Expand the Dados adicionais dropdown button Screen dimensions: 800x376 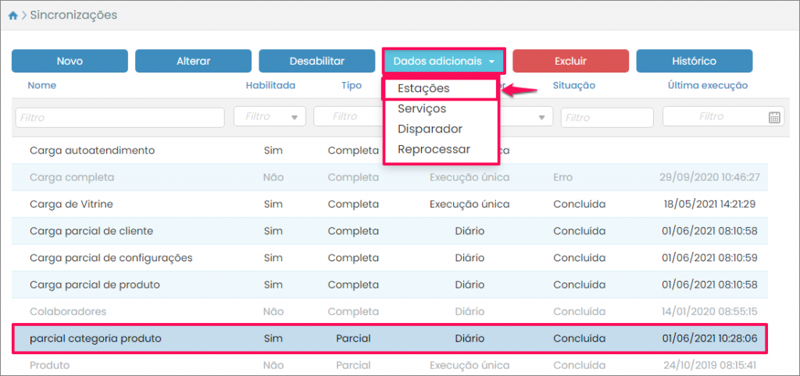click(x=444, y=61)
